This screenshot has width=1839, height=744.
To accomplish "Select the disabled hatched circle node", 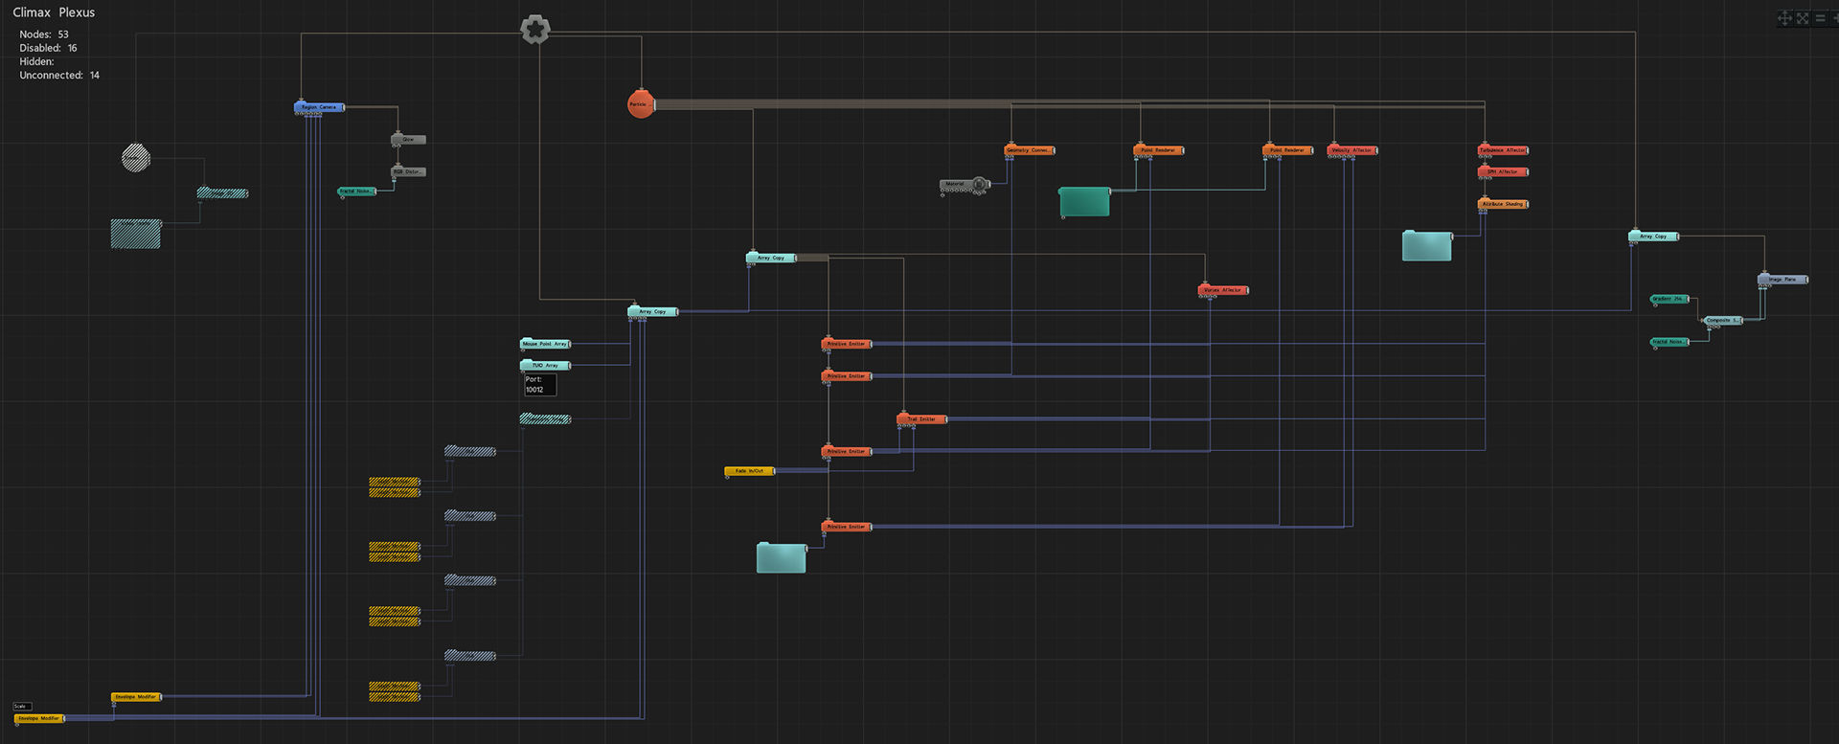I will click(136, 158).
